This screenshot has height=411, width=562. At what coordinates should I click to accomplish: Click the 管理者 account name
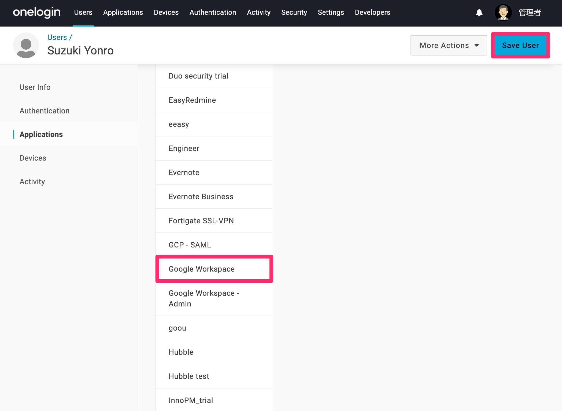(x=530, y=12)
